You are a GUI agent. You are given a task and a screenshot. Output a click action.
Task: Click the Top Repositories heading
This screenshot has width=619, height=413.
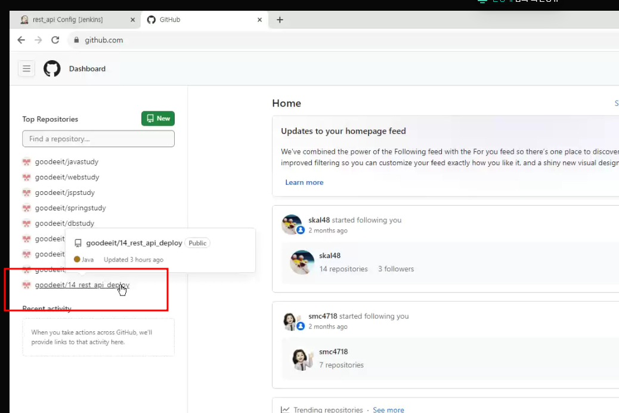[x=50, y=119]
